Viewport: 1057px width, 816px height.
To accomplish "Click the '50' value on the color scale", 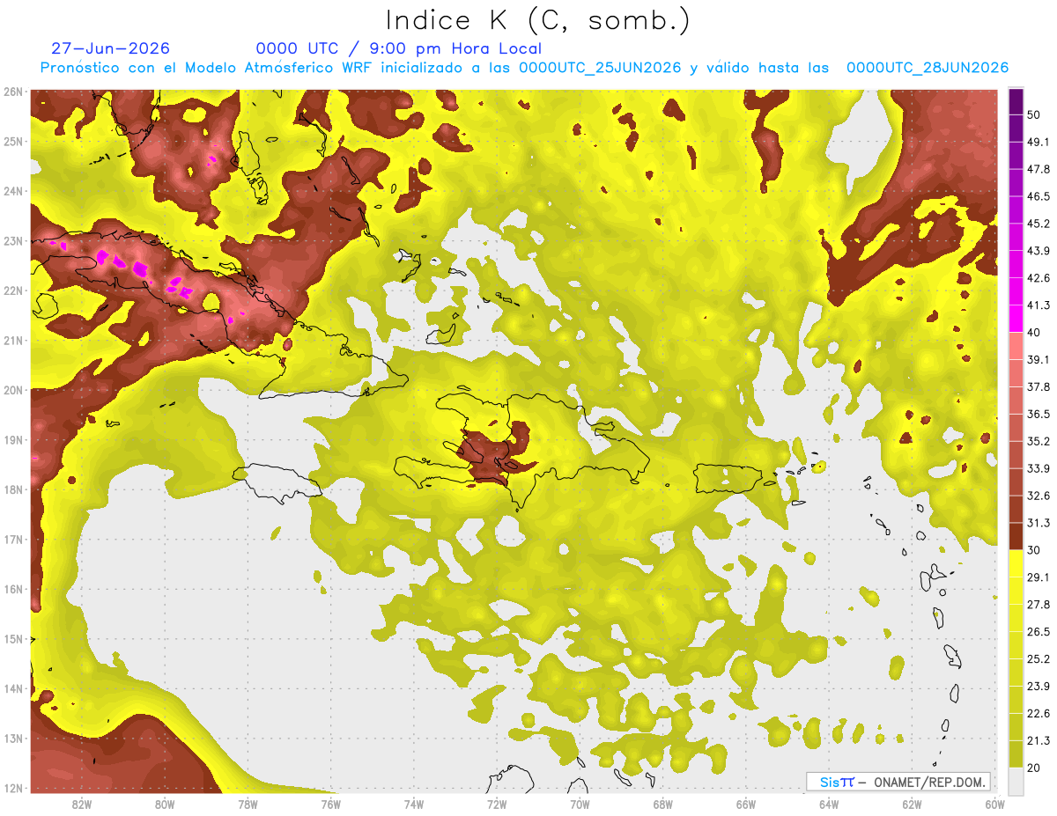I will [1035, 115].
